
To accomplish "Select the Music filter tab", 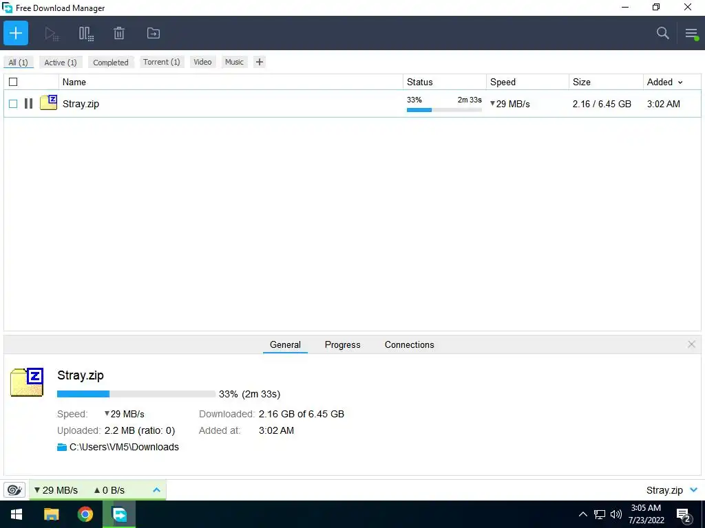I will (x=234, y=62).
